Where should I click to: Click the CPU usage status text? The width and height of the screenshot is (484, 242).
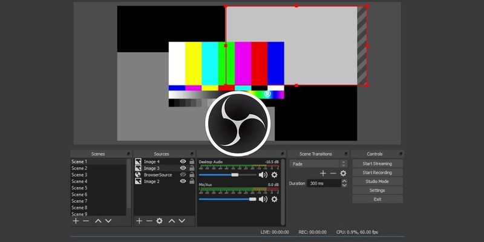tap(357, 232)
